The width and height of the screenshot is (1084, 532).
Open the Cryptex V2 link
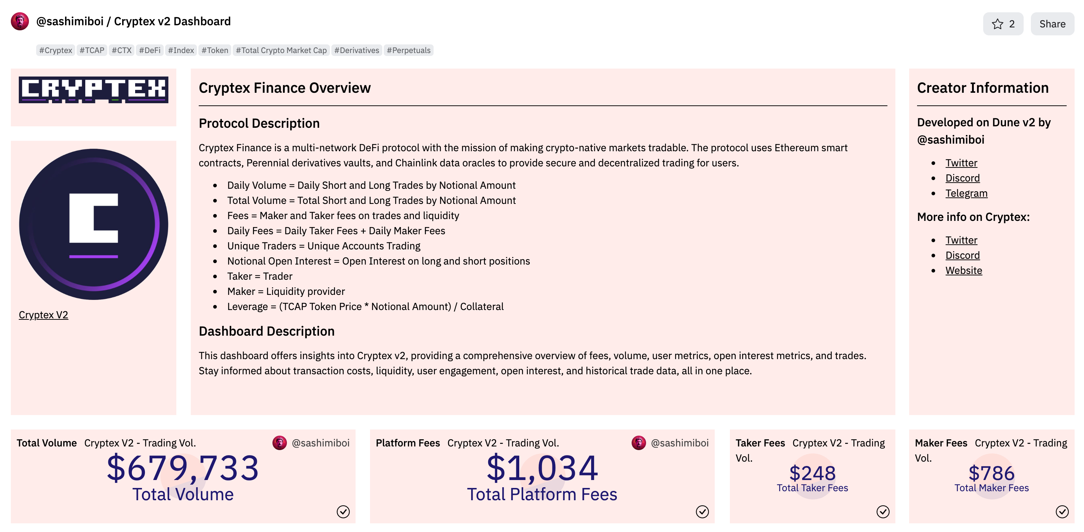coord(43,315)
